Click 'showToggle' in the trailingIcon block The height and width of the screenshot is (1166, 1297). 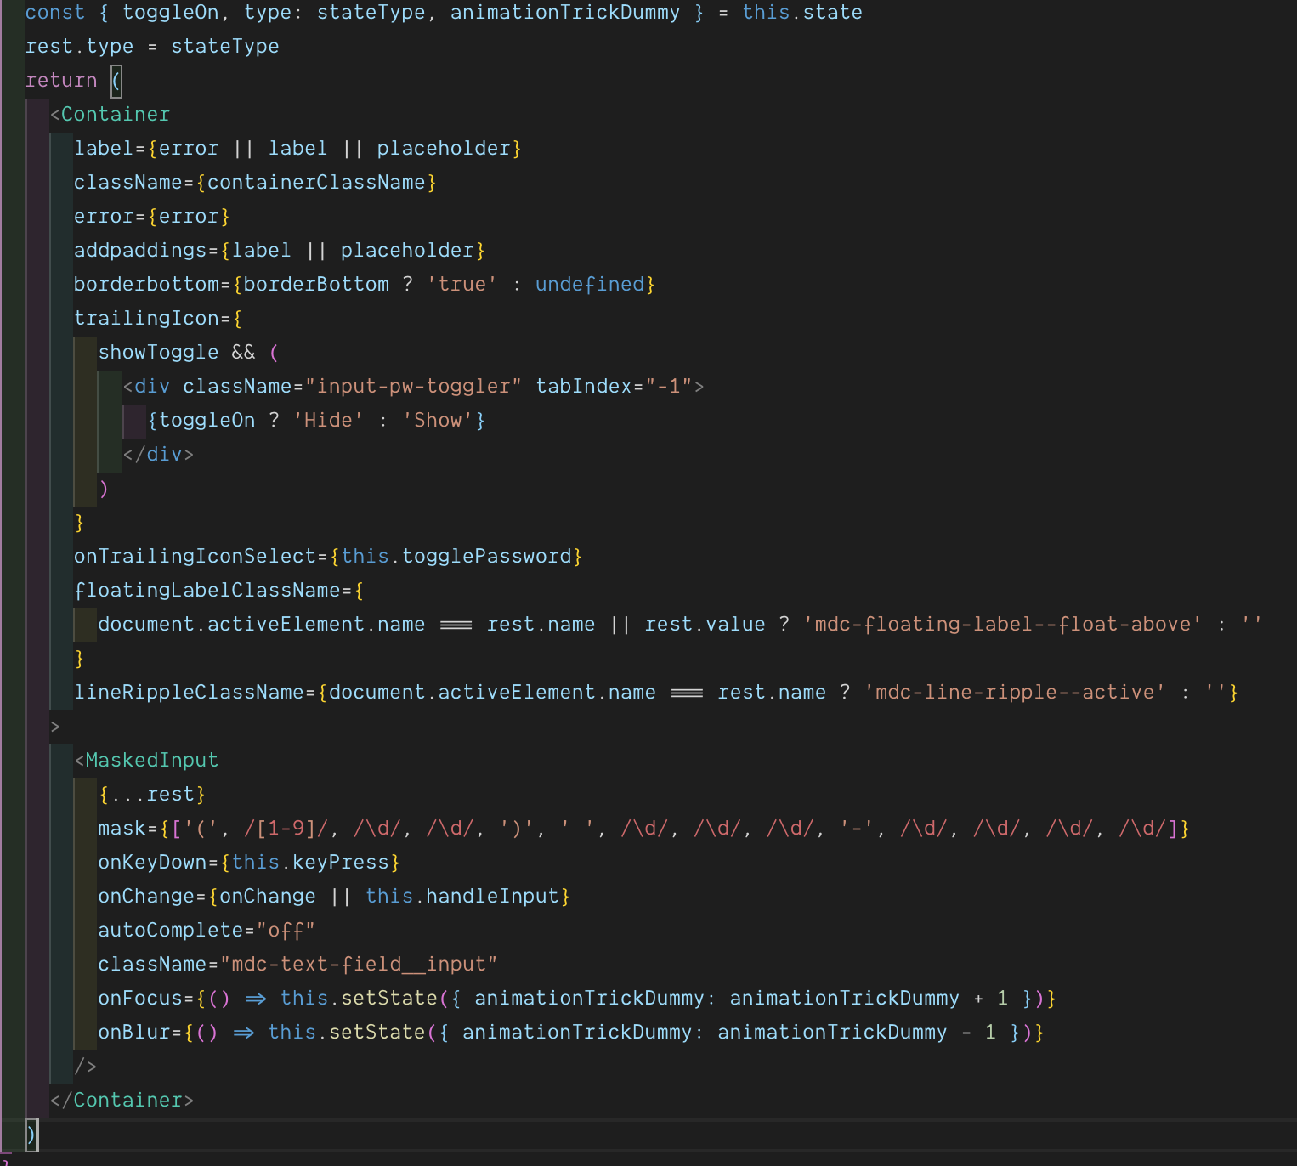[x=159, y=353]
